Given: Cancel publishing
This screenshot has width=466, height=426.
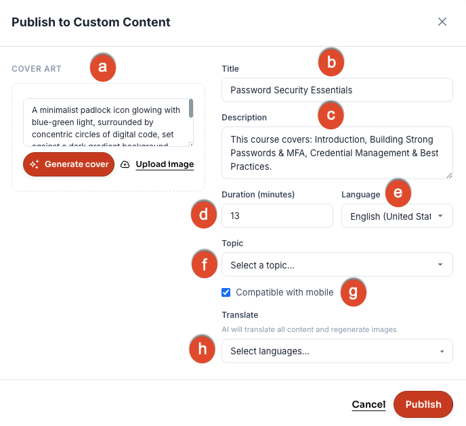Looking at the screenshot, I should pos(368,404).
